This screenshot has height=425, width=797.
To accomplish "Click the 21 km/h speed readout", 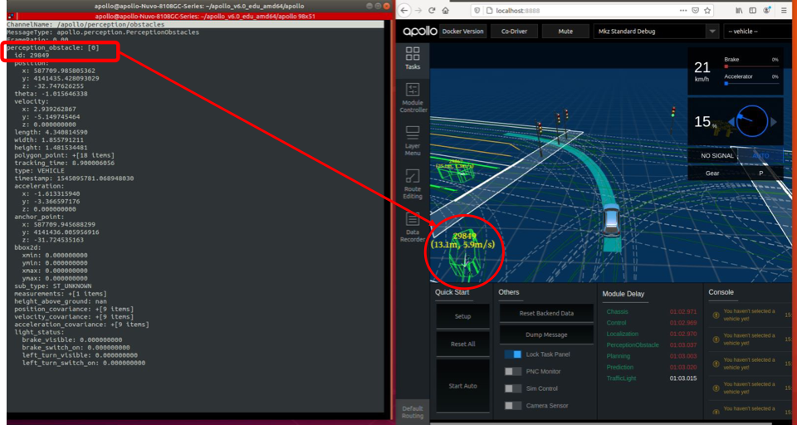I will click(x=702, y=71).
